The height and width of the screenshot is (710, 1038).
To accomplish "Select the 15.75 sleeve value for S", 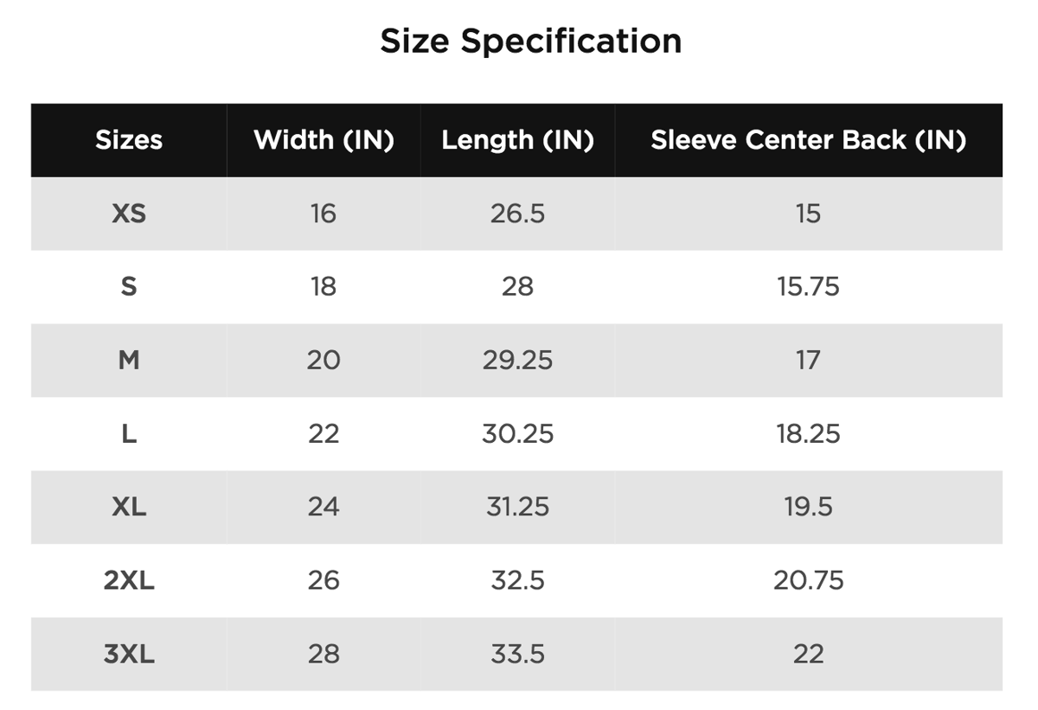I will pyautogui.click(x=808, y=287).
